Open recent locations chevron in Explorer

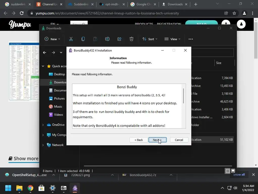point(61,53)
